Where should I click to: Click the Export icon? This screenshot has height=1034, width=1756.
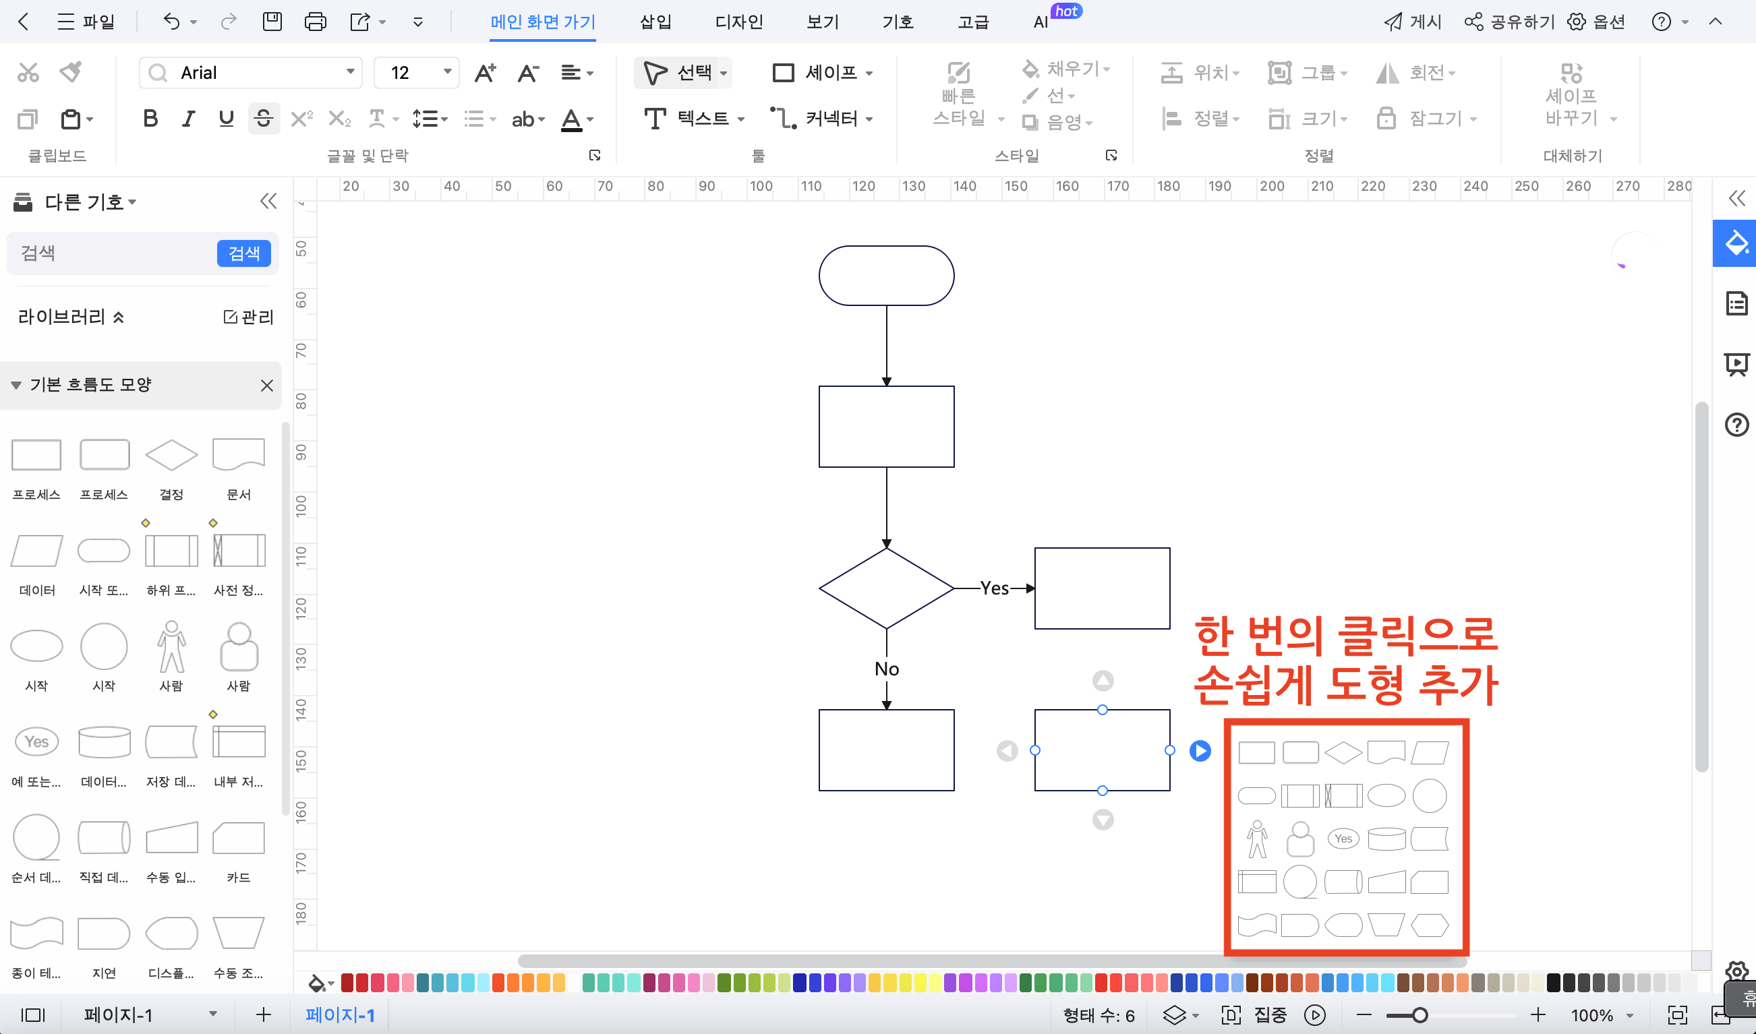359,22
